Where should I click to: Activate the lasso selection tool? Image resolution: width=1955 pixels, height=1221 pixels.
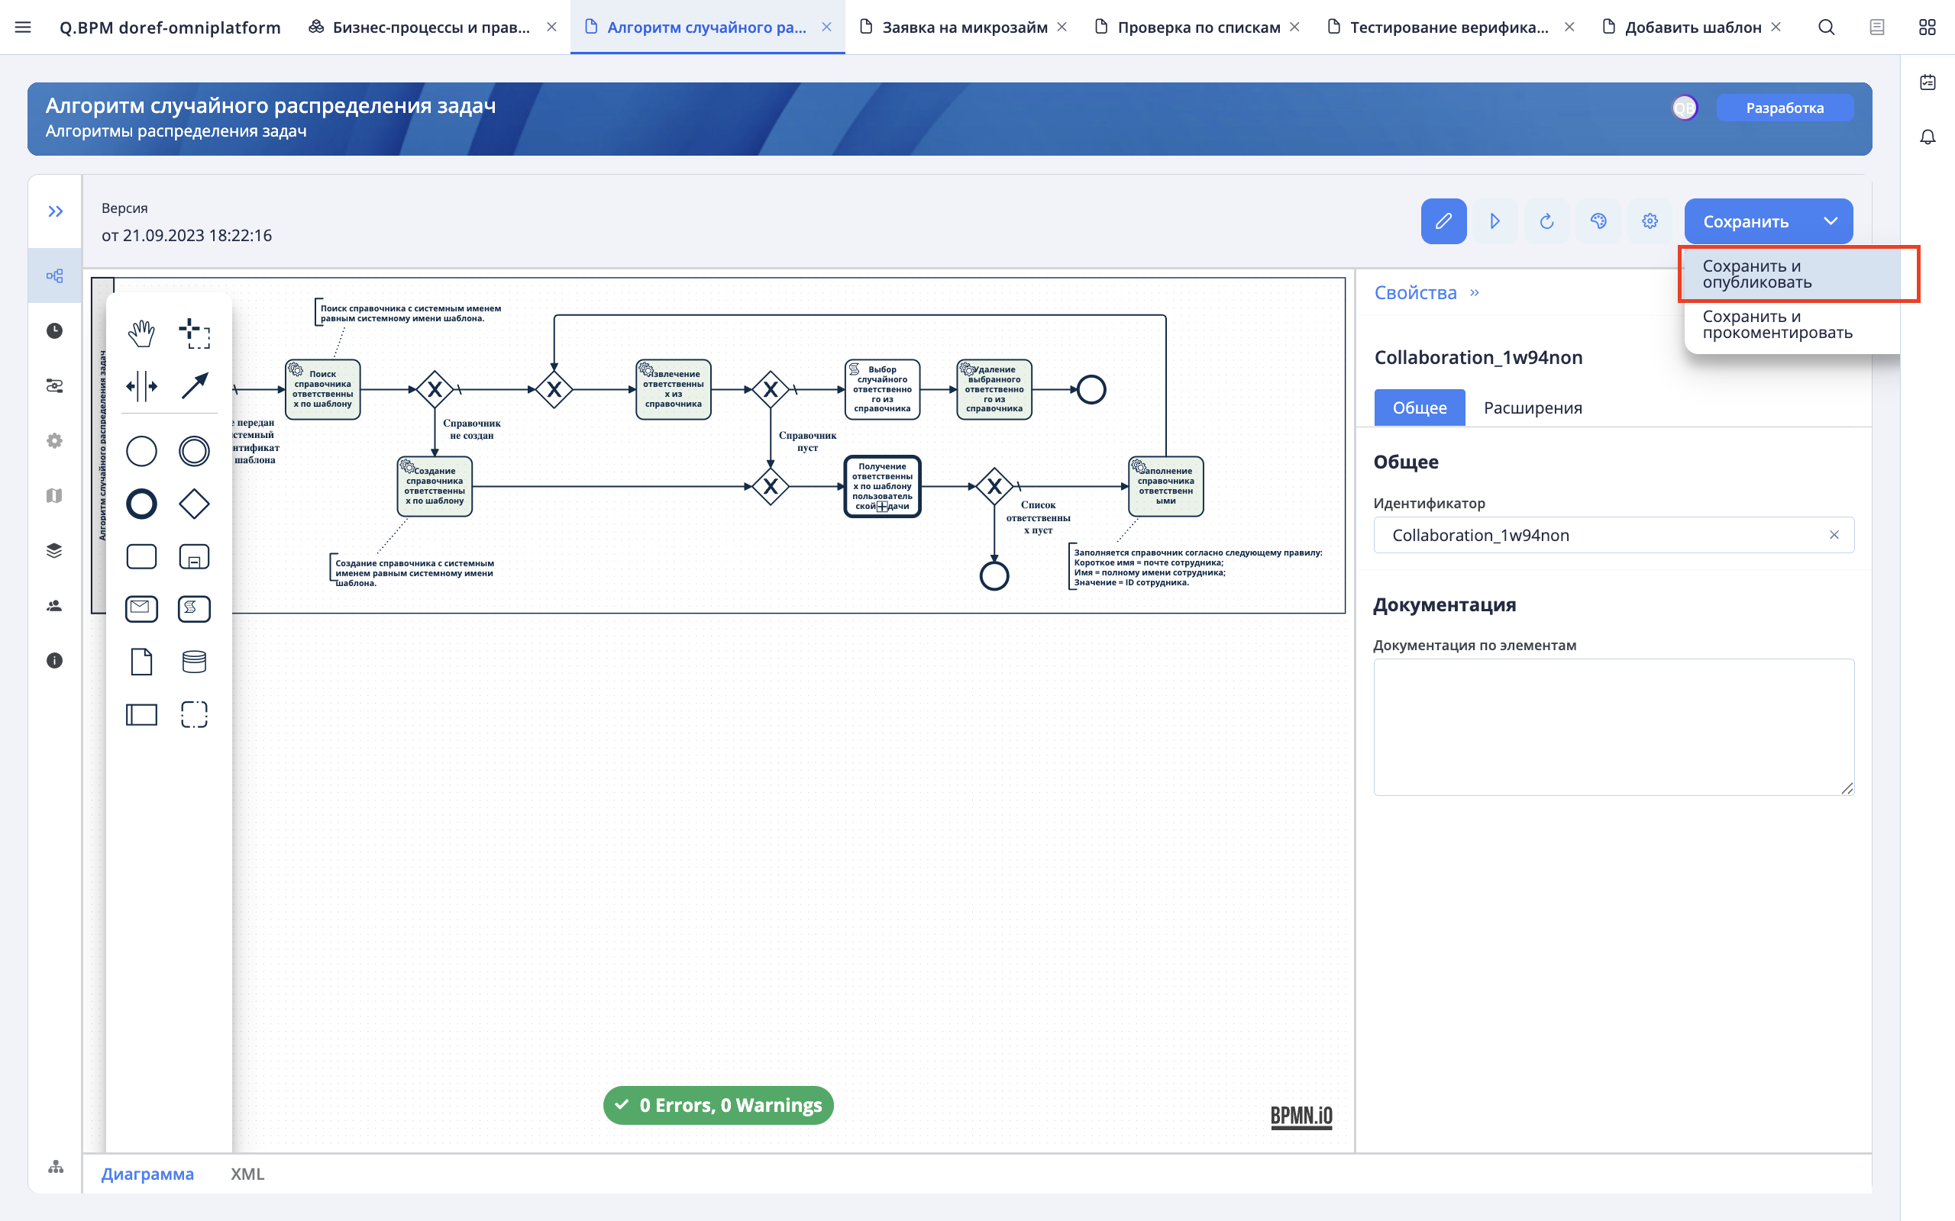point(194,333)
